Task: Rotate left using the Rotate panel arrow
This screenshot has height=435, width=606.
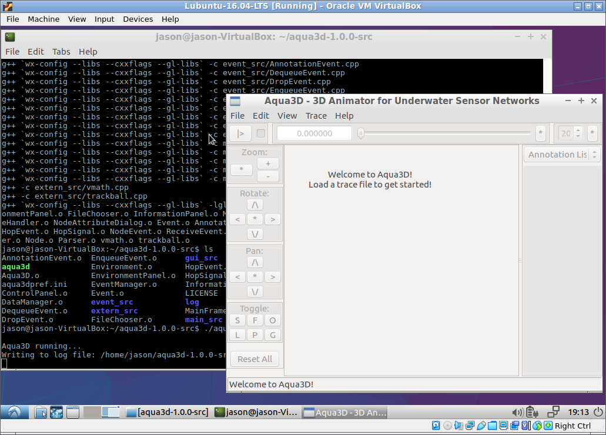Action: pyautogui.click(x=237, y=220)
